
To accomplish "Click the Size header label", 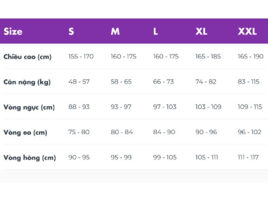I will pyautogui.click(x=13, y=31).
